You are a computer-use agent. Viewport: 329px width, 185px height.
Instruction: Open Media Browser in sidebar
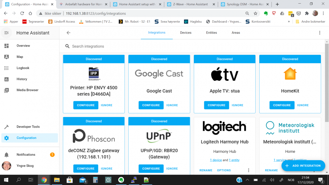click(30, 90)
